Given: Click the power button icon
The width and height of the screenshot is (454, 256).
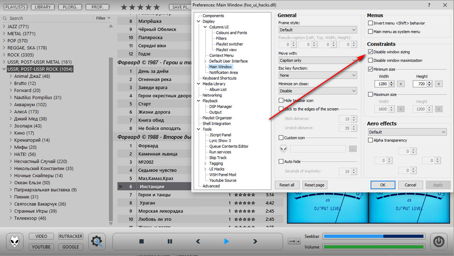Looking at the screenshot, I should point(439,241).
